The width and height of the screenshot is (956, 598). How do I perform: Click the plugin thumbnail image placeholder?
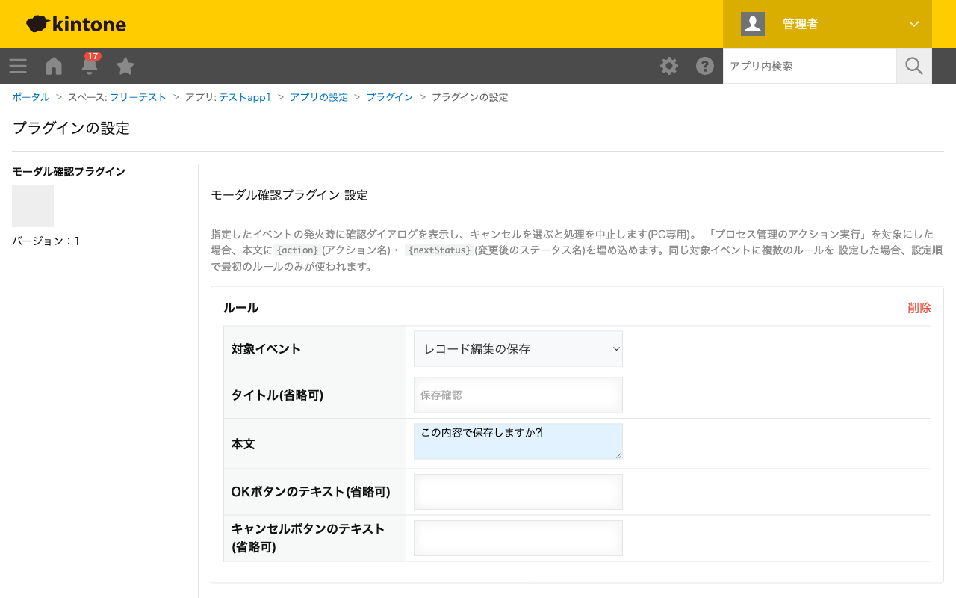tap(33, 206)
